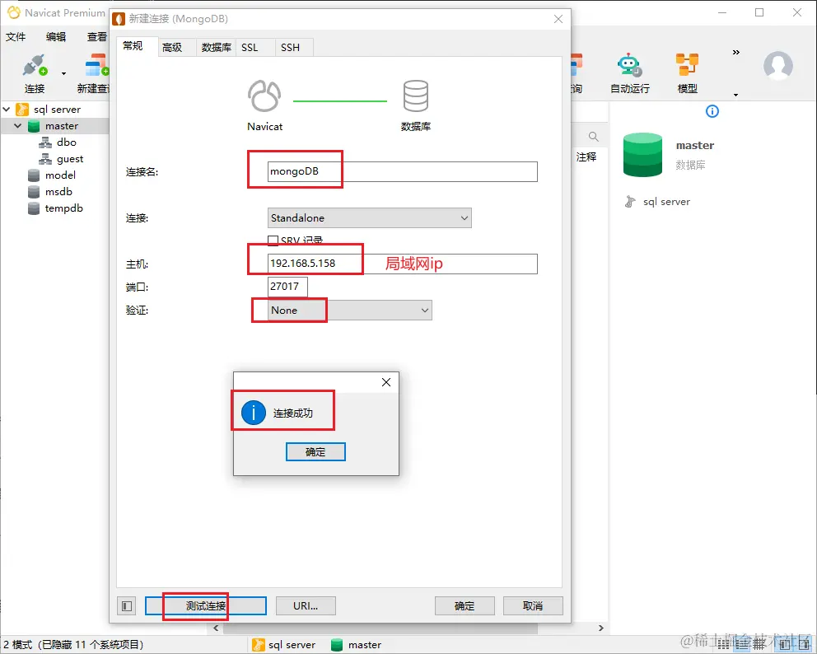817x654 pixels.
Task: Open the None authentication dropdown
Action: pyautogui.click(x=350, y=310)
